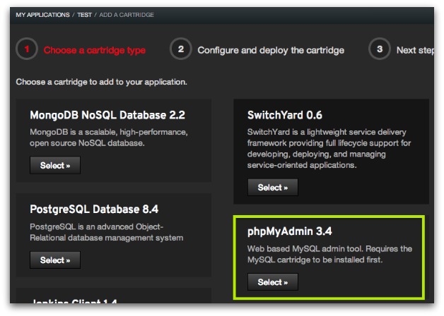Click MongoDB NoSQL Database 2.2 title
Viewport: 444px width, 316px height.
107,115
